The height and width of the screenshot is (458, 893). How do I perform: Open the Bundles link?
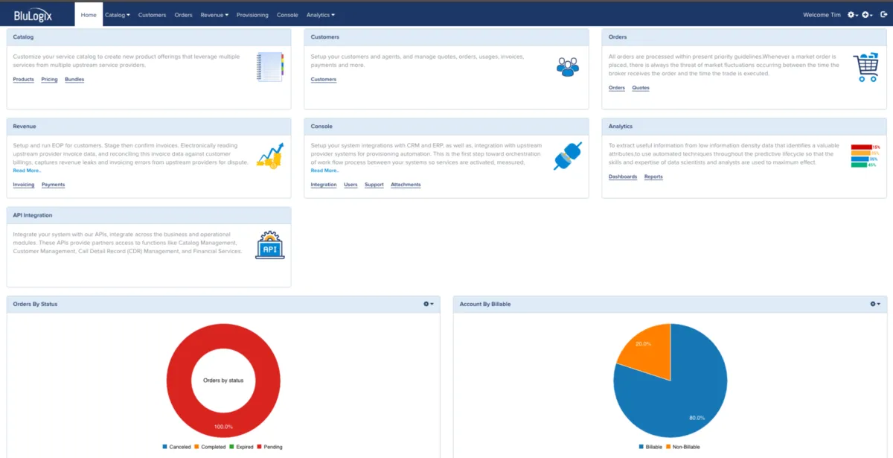[x=74, y=79]
